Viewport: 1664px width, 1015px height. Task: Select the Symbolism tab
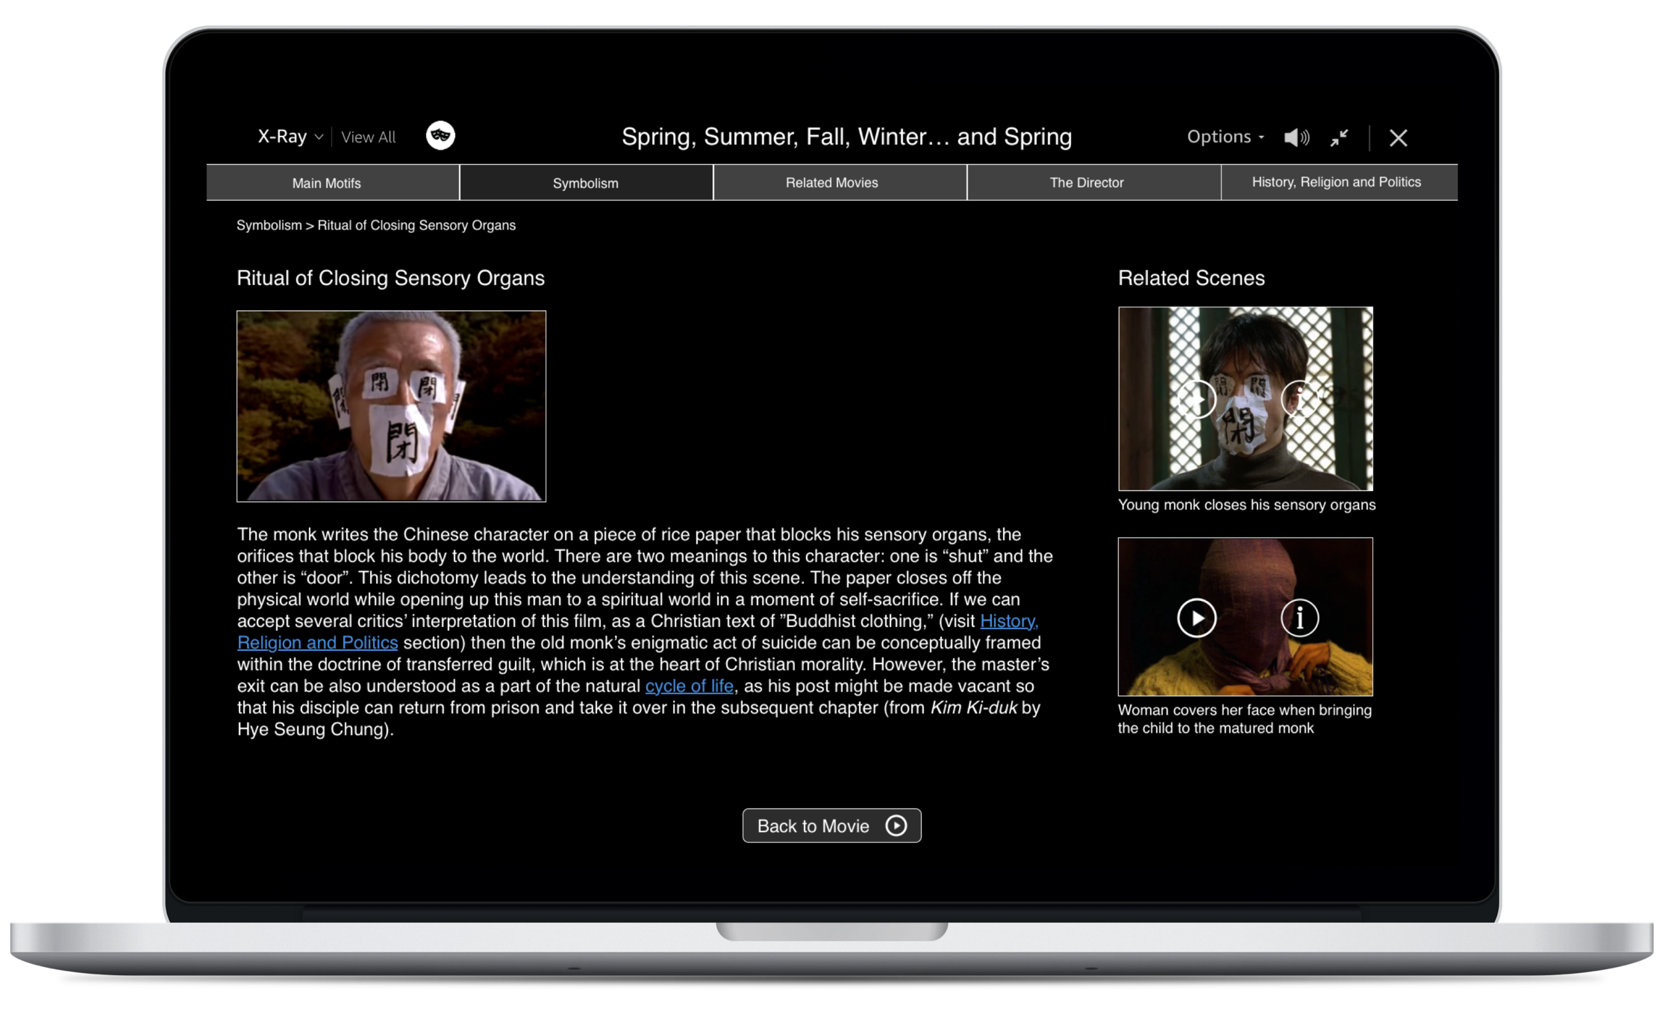coord(586,183)
